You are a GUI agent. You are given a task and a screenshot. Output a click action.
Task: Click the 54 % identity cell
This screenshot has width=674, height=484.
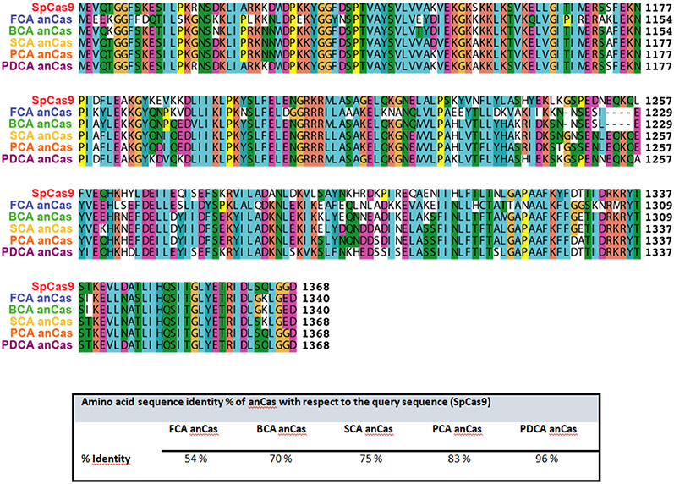[x=196, y=459]
